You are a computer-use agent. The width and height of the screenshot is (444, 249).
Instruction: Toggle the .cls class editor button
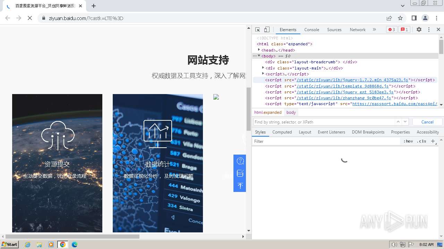[421, 141]
